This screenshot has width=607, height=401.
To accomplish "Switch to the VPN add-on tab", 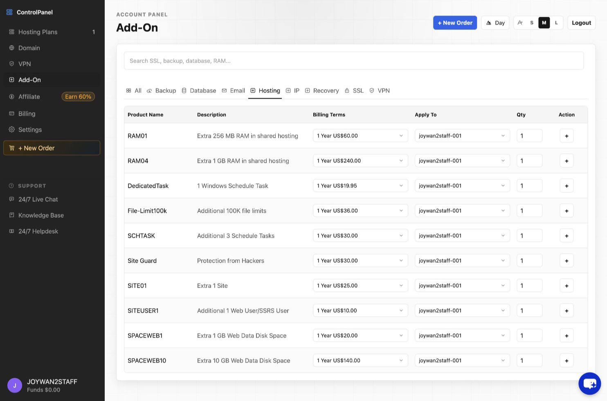I will pyautogui.click(x=380, y=90).
